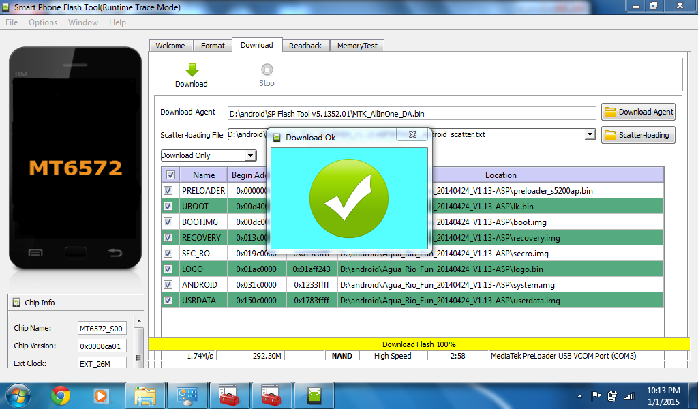
Task: Click the second red toolbox taskbar icon
Action: tap(271, 395)
